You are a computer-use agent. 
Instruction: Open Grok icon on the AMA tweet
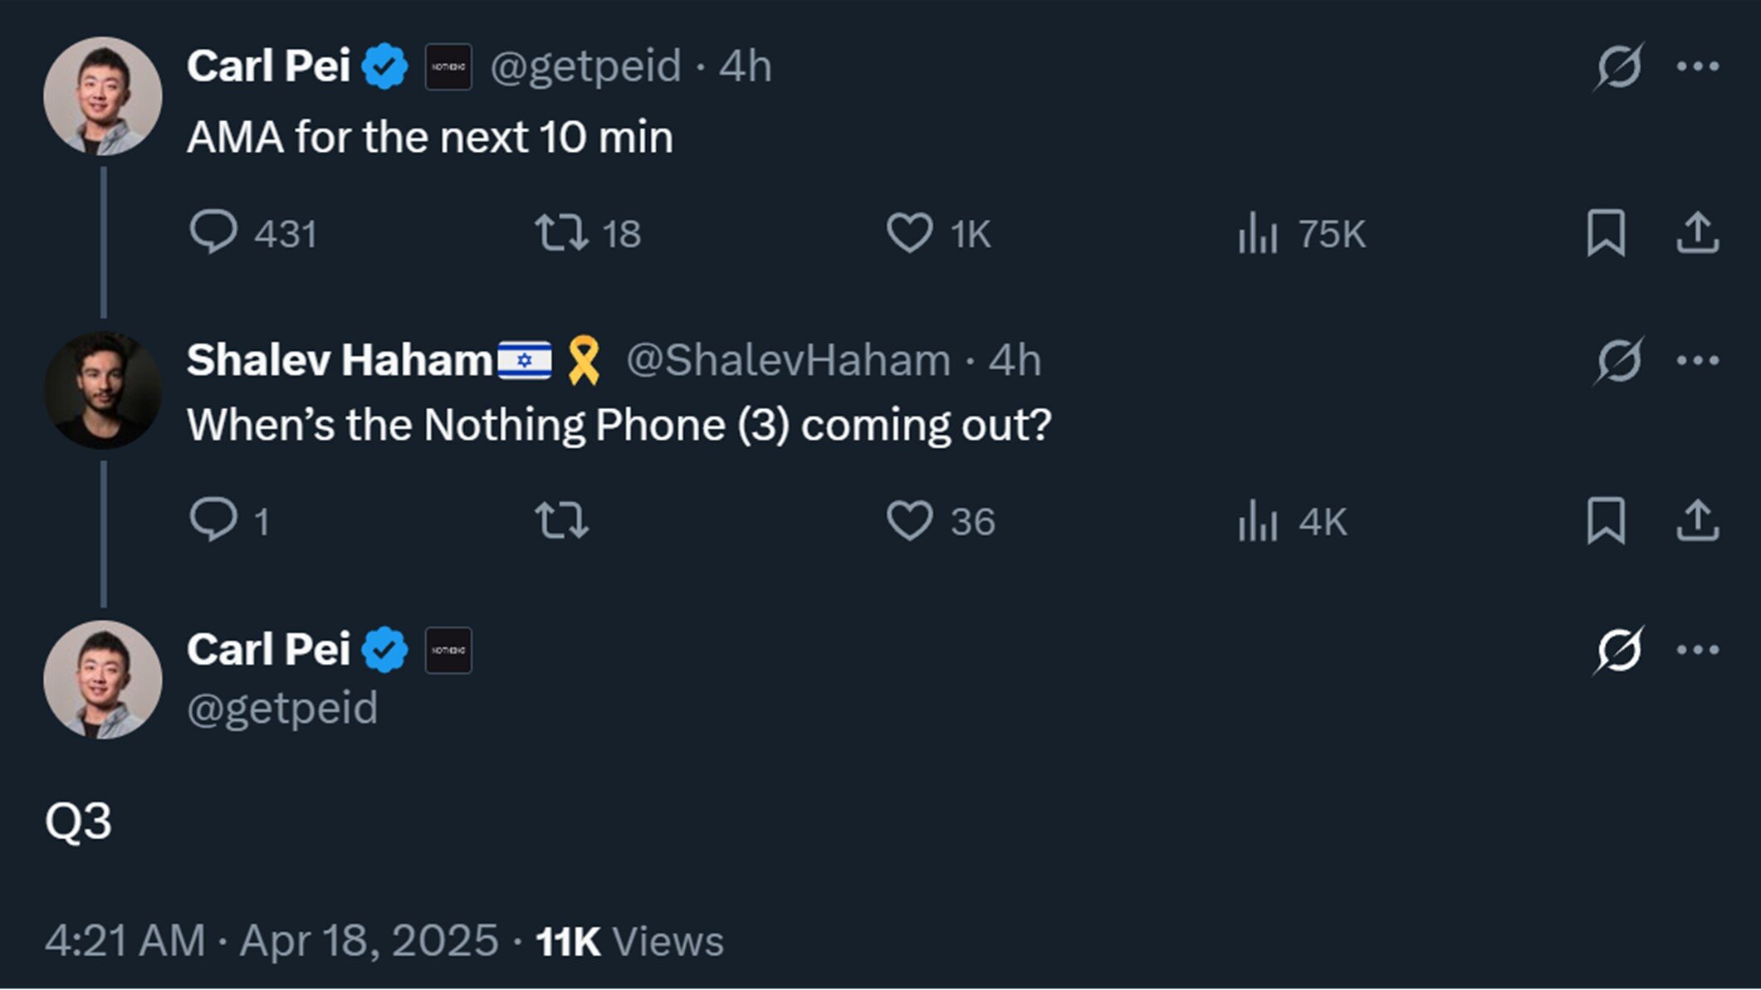click(x=1617, y=66)
